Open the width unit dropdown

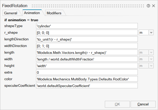click(146, 59)
